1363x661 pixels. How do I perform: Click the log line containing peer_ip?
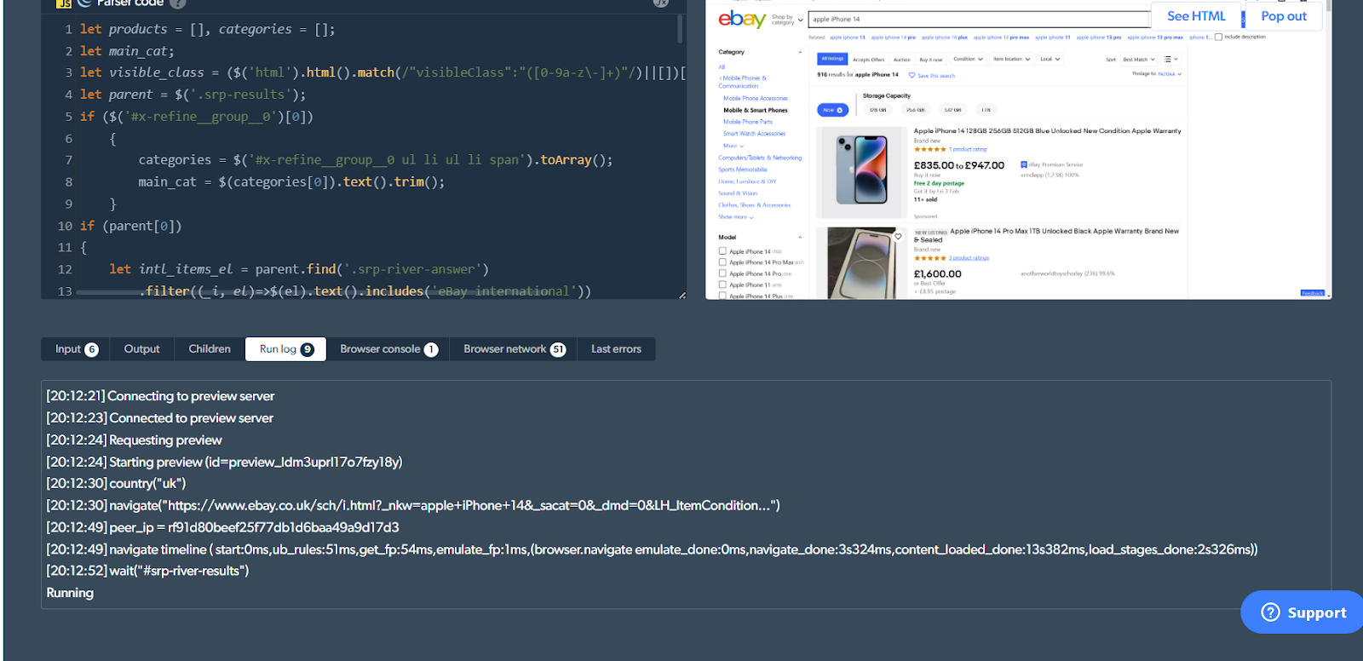[222, 528]
